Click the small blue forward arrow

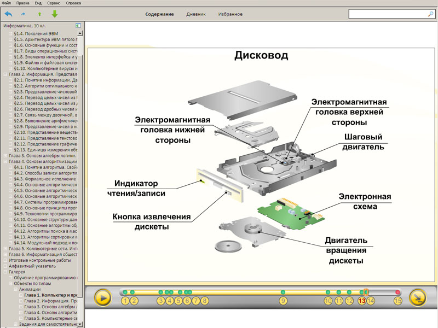click(x=23, y=14)
